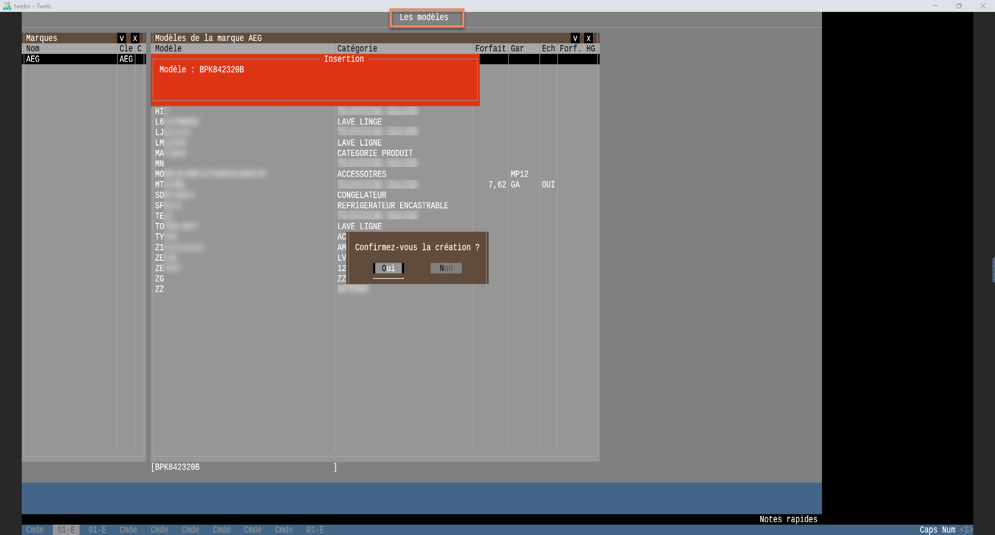
Task: Click the Catégorie column header
Action: point(357,49)
